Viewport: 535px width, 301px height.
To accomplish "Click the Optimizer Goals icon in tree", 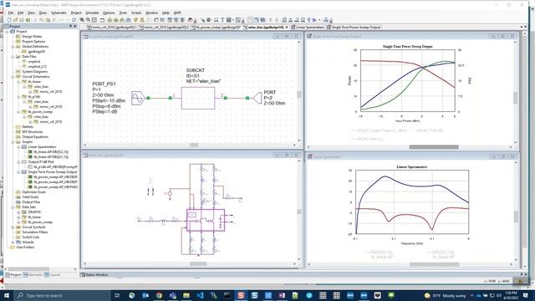I will [18, 191].
